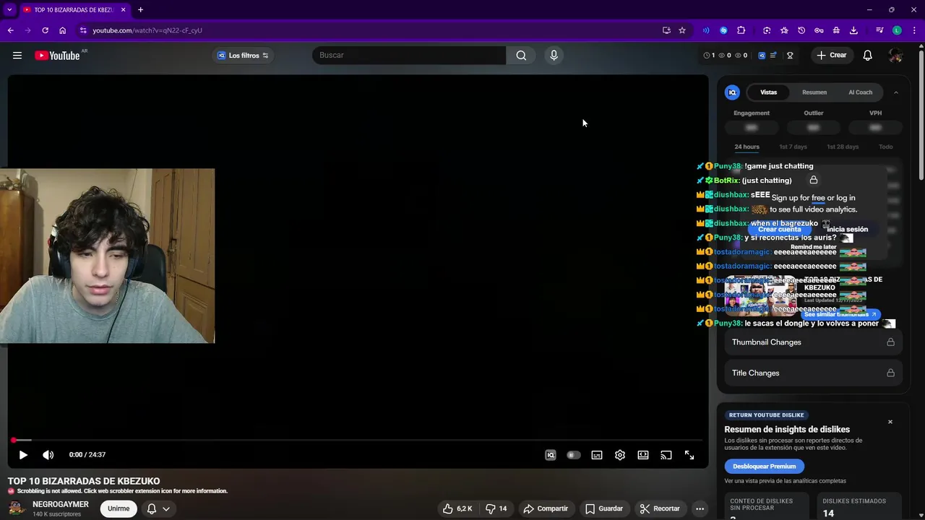Reload the page

(x=45, y=30)
